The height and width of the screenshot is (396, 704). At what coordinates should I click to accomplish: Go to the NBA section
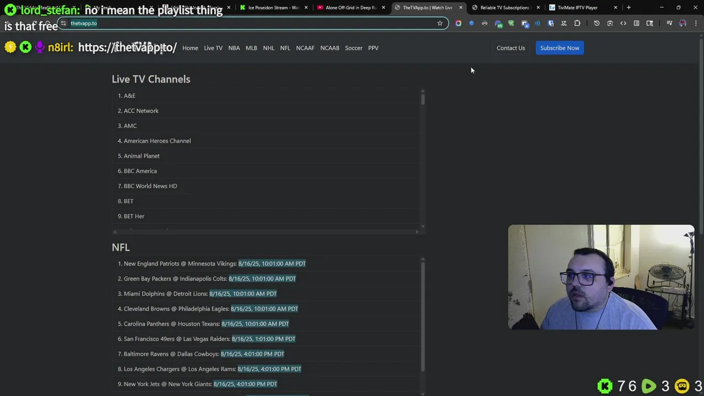pos(234,48)
